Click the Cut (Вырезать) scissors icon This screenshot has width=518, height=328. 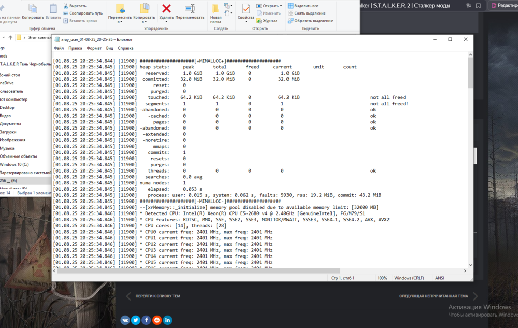click(x=67, y=6)
